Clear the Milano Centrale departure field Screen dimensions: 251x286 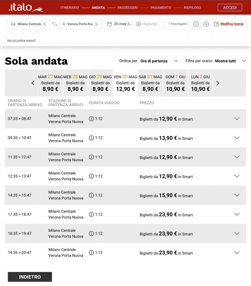coord(44,24)
